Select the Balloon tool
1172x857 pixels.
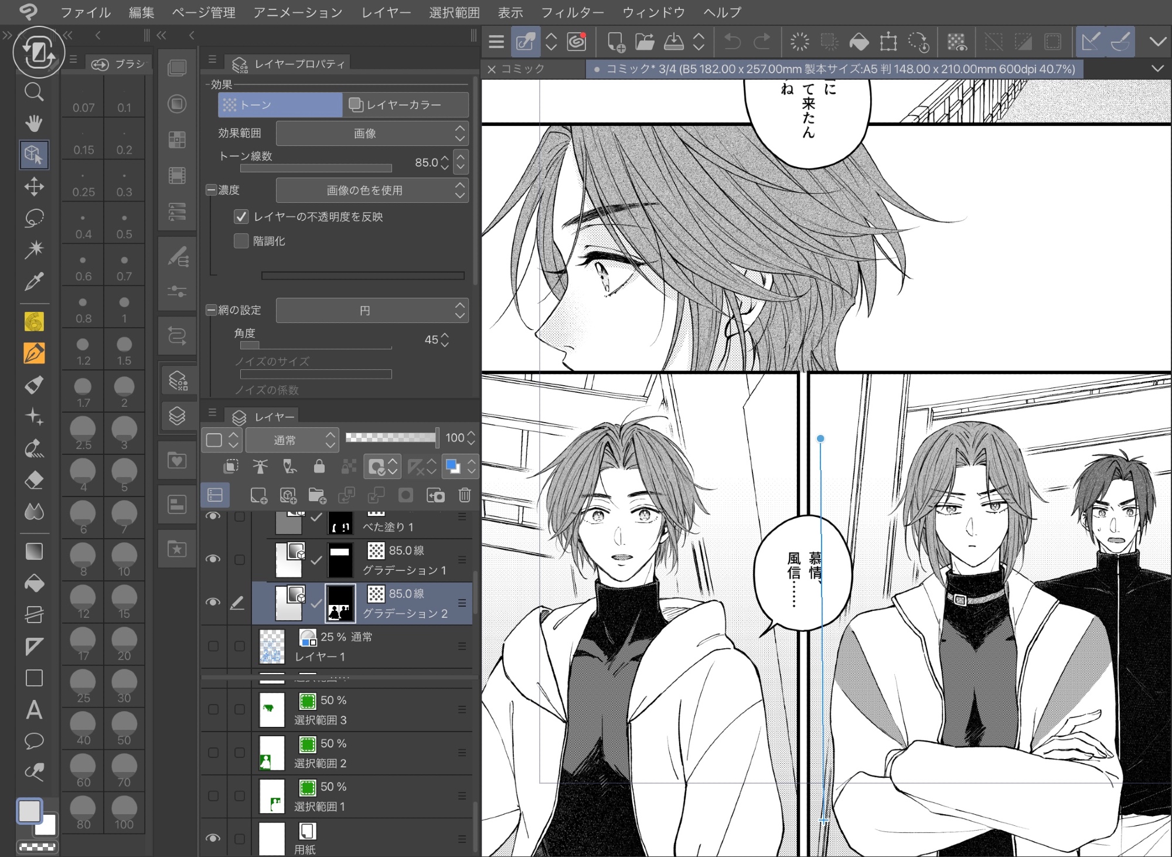click(34, 741)
